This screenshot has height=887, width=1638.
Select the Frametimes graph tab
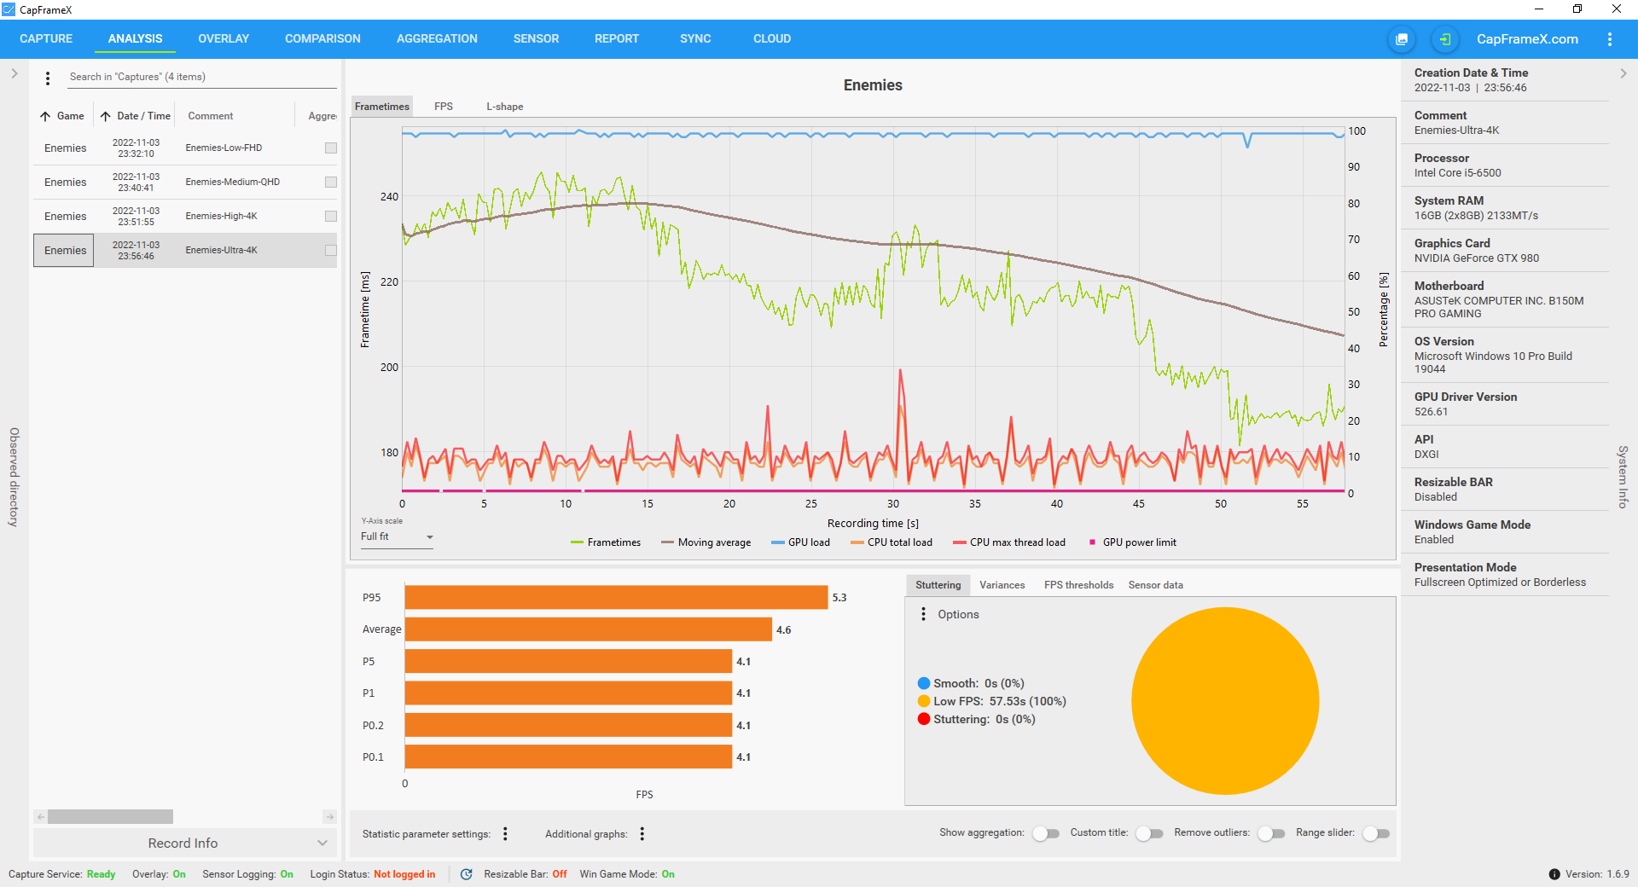382,107
